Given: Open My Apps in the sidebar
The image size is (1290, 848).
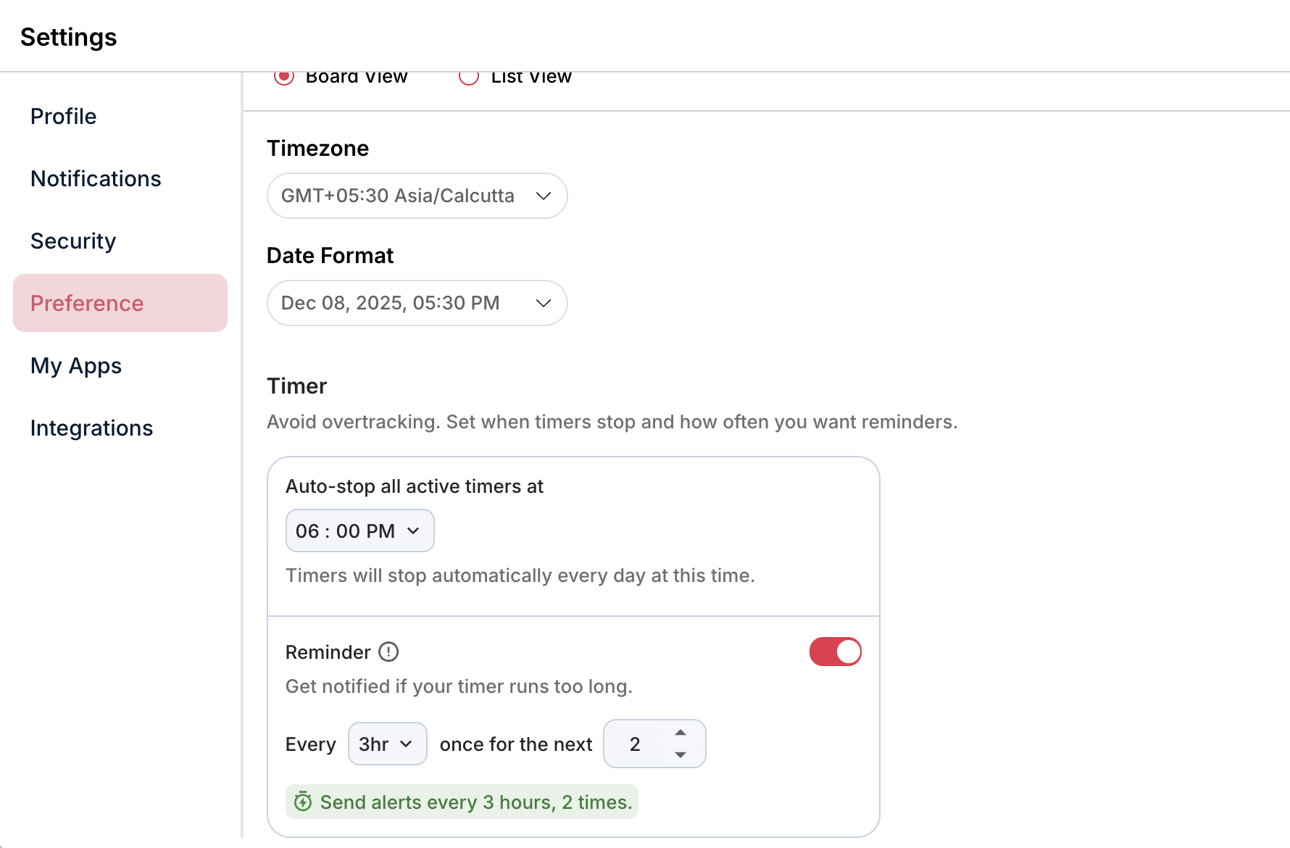Looking at the screenshot, I should pyautogui.click(x=76, y=366).
